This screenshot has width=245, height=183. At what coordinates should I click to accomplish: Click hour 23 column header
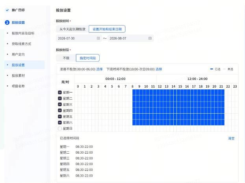pyautogui.click(x=235, y=87)
